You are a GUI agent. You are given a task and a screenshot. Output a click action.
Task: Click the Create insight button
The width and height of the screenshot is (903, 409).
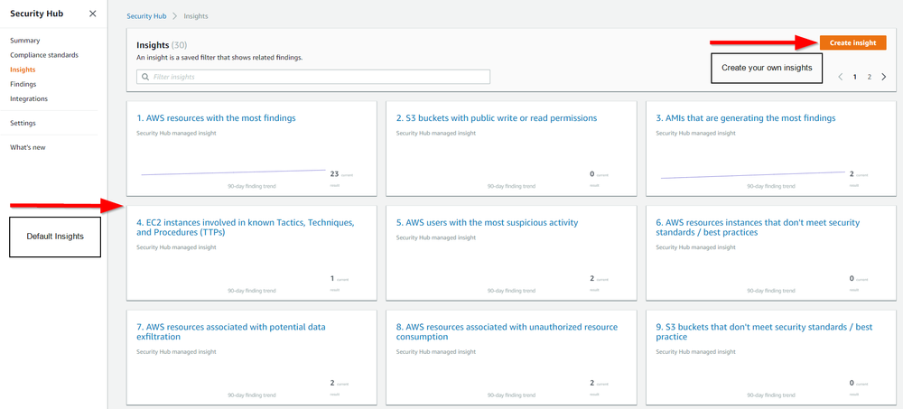point(853,42)
